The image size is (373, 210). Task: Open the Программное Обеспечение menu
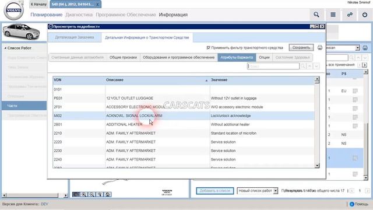[126, 15]
